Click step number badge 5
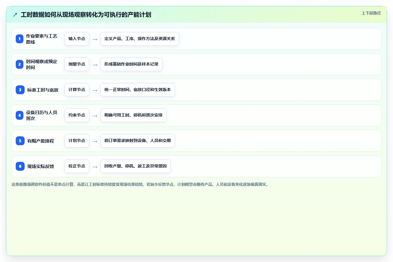This screenshot has width=393, height=262. pos(20,141)
